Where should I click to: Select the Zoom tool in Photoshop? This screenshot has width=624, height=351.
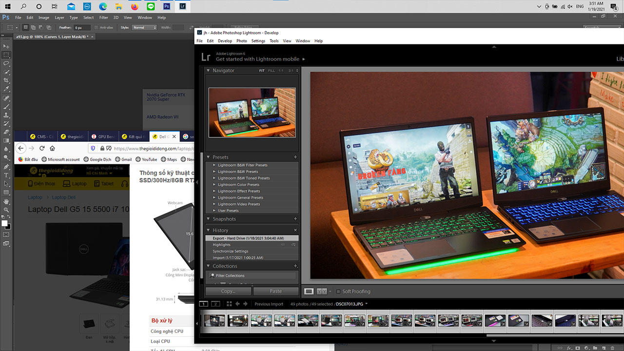pyautogui.click(x=6, y=210)
